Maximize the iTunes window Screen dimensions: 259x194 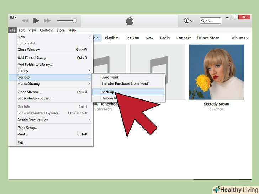pos(234,17)
